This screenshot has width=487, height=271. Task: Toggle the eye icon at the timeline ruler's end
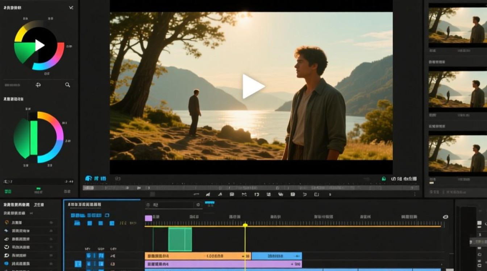[446, 217]
